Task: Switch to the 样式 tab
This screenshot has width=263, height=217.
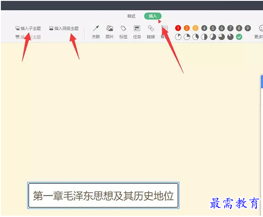Action: click(x=131, y=16)
